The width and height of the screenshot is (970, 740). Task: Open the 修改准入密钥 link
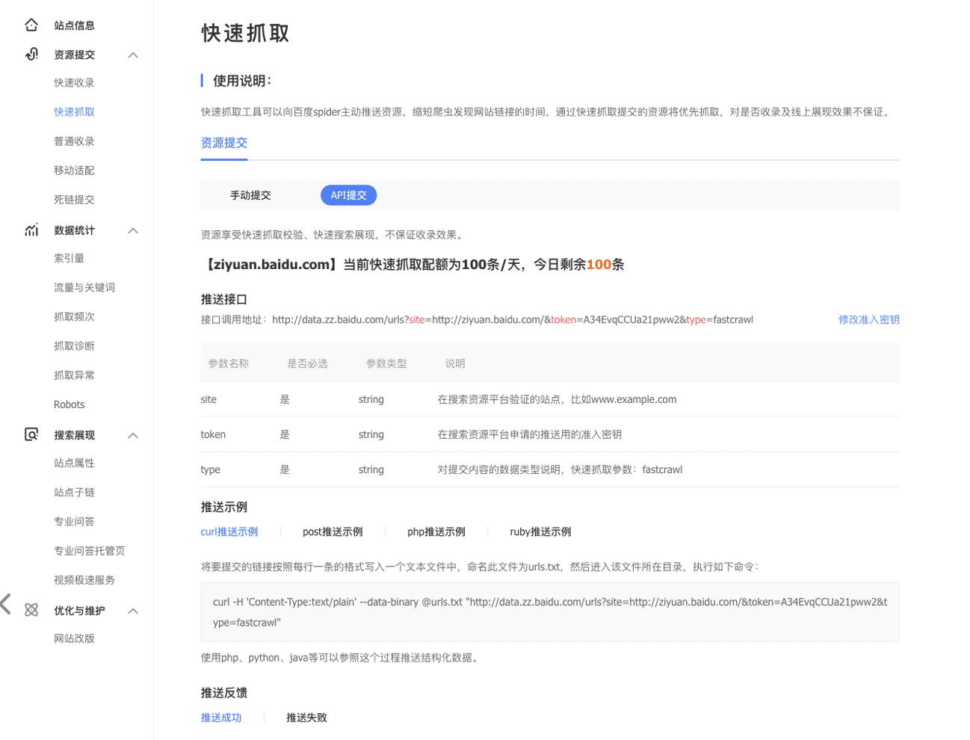[870, 319]
